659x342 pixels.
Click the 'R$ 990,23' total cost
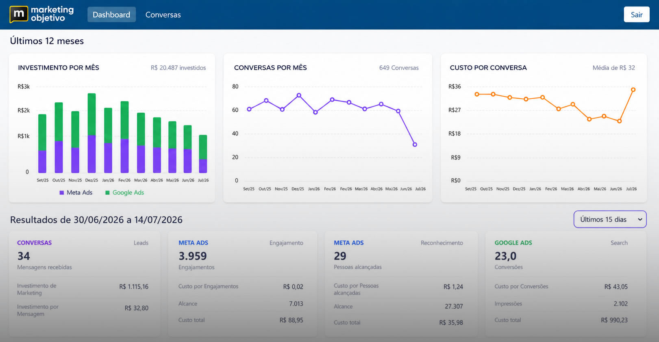pyautogui.click(x=614, y=320)
